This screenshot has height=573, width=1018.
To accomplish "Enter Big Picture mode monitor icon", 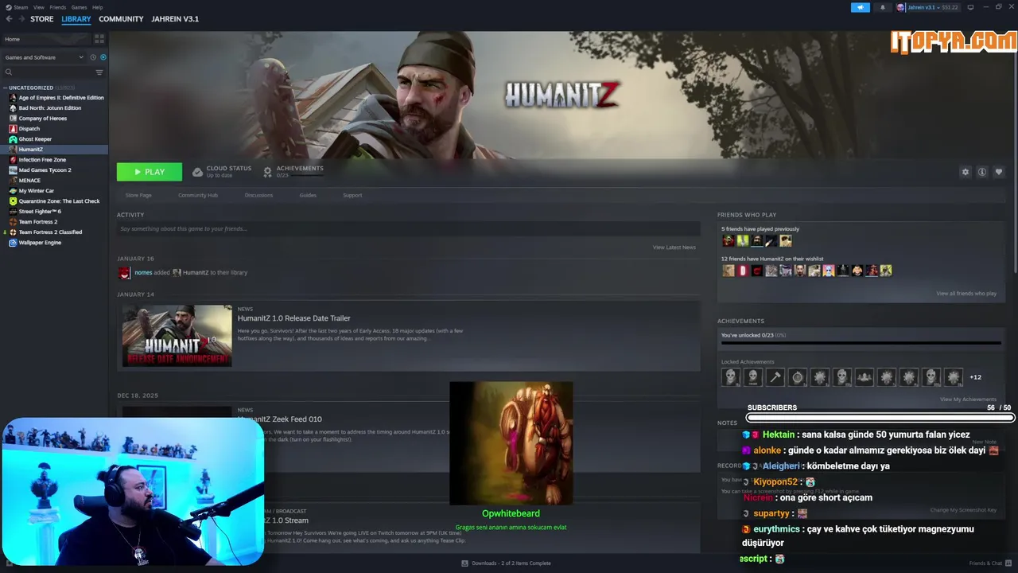I will [x=970, y=7].
